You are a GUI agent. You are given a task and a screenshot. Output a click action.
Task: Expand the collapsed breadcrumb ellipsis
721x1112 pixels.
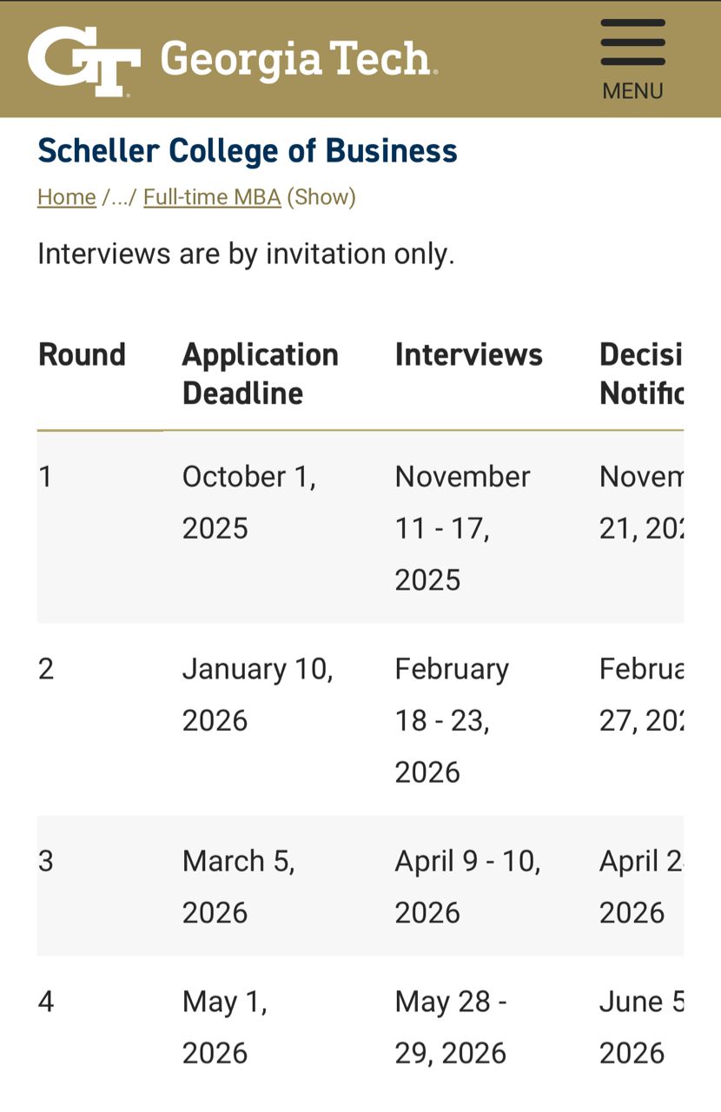(119, 198)
